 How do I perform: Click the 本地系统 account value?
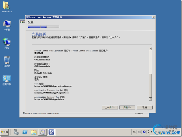39,53
